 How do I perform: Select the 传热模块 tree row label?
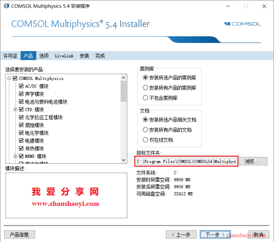[x=34, y=148]
